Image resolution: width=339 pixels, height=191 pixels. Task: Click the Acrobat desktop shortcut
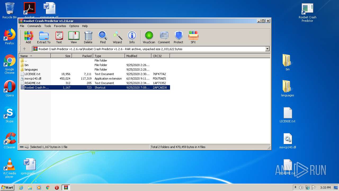click(29, 10)
